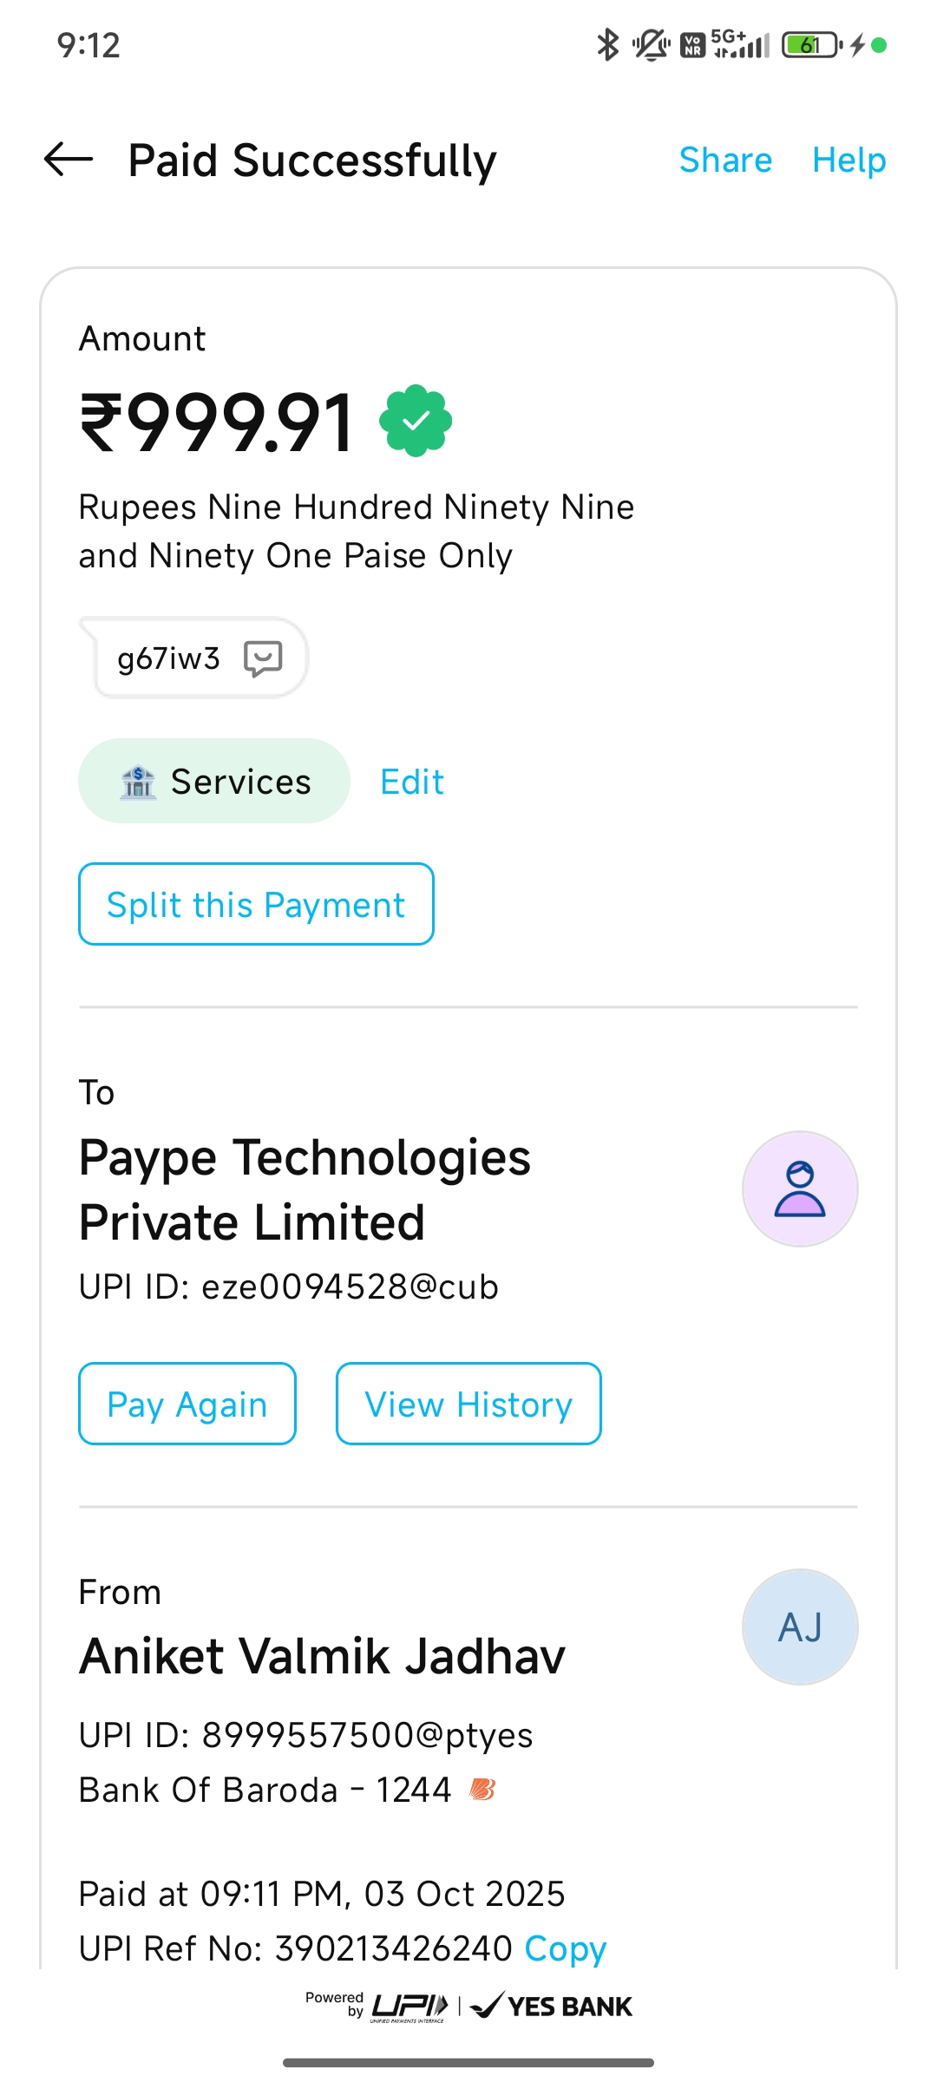Open View History for this payee
Viewport: 937px width, 2082px height.
click(x=468, y=1404)
